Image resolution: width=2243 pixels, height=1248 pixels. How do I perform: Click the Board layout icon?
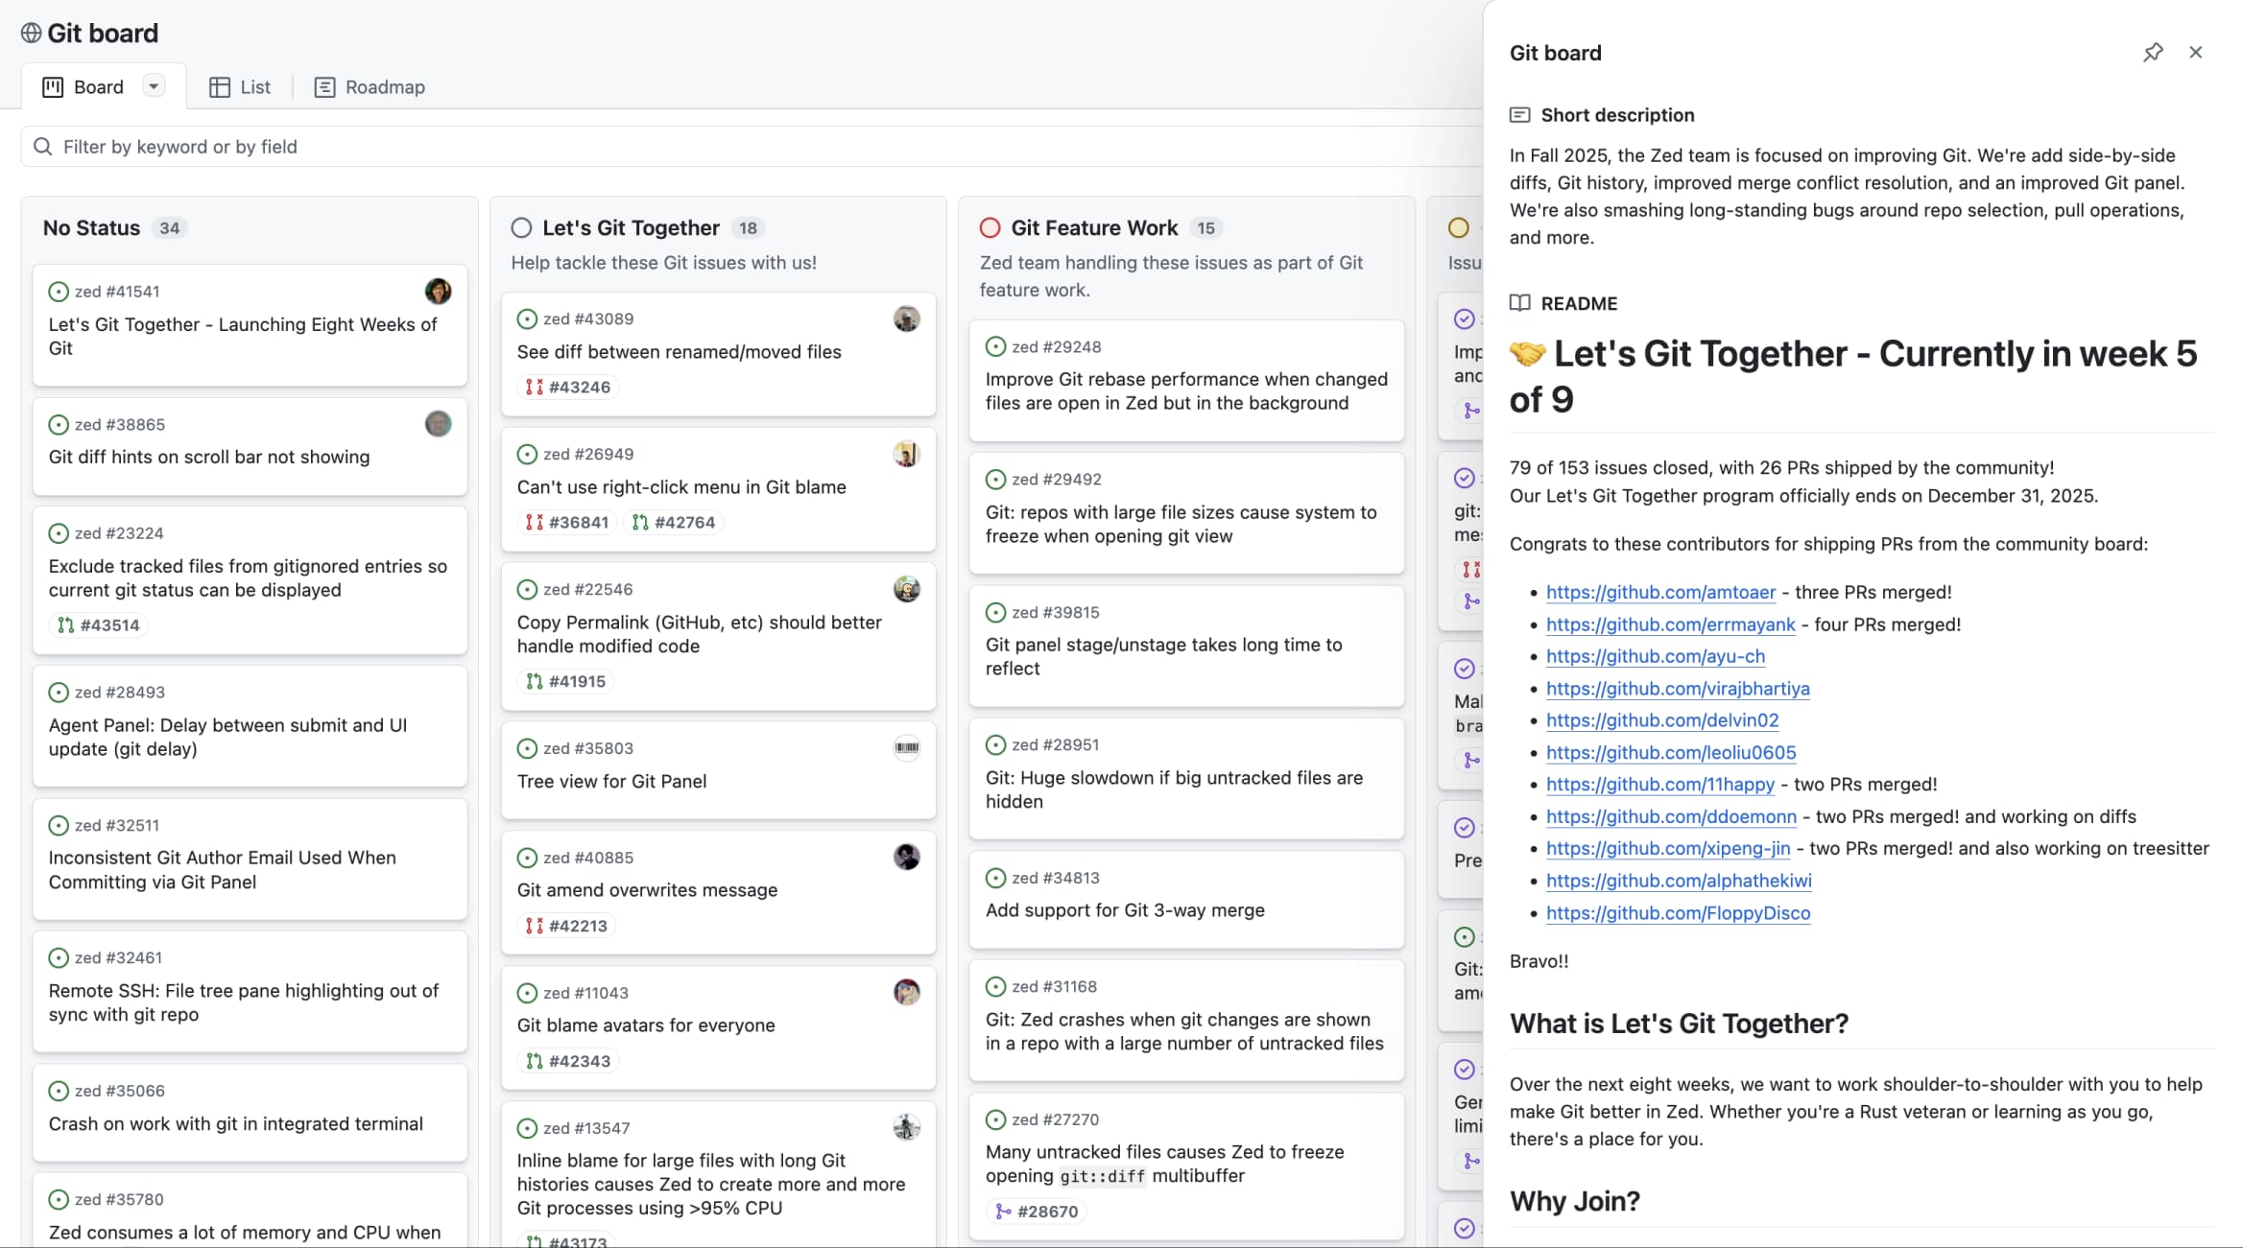(53, 86)
